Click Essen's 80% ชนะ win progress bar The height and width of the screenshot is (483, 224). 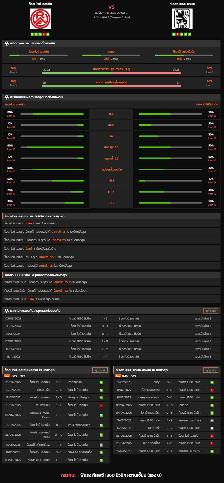coord(52,114)
